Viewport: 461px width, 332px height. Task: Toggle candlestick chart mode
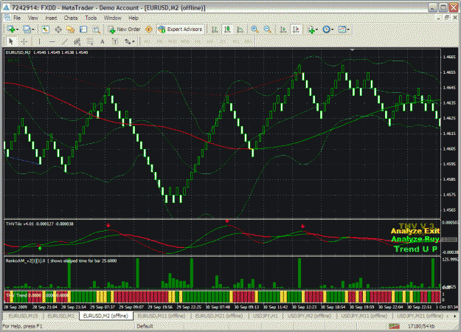point(227,30)
